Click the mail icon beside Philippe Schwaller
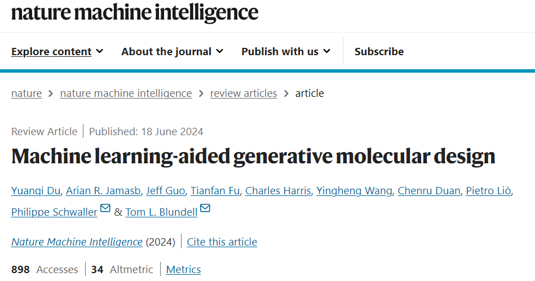The height and width of the screenshot is (281, 535). pyautogui.click(x=105, y=209)
